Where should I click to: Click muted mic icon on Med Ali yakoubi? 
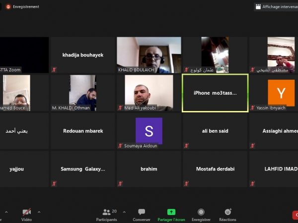tap(120, 108)
